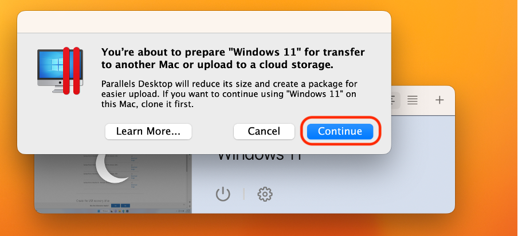Click the blue button inside the VM preview

(x=115, y=204)
